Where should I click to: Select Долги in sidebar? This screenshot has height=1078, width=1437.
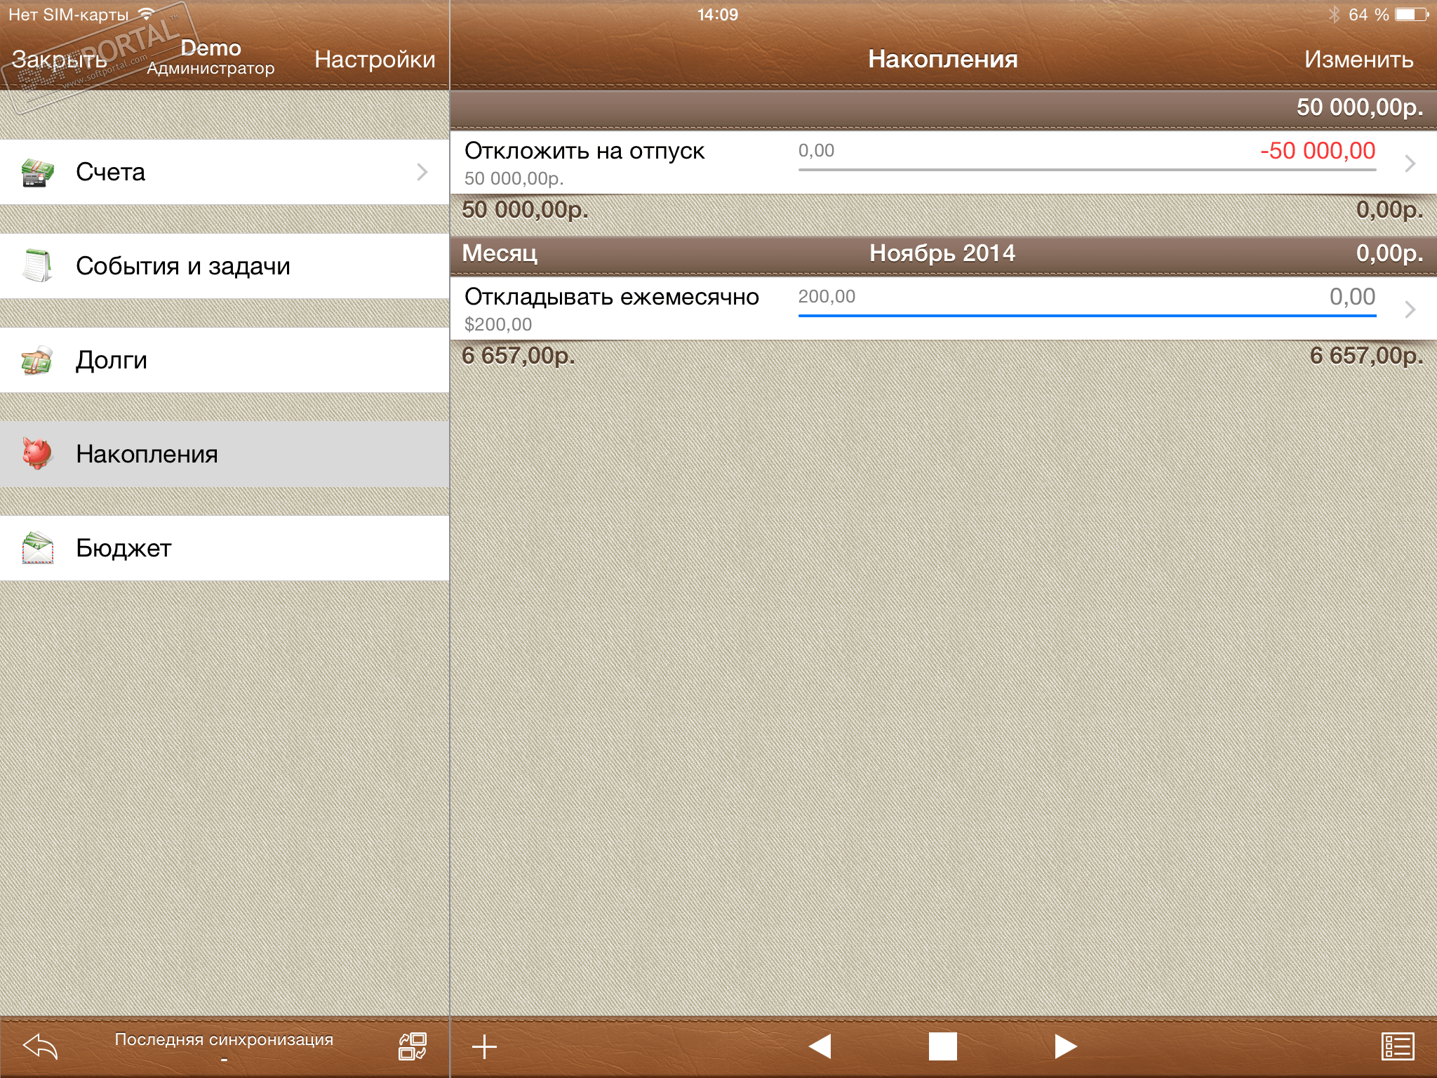click(x=112, y=360)
